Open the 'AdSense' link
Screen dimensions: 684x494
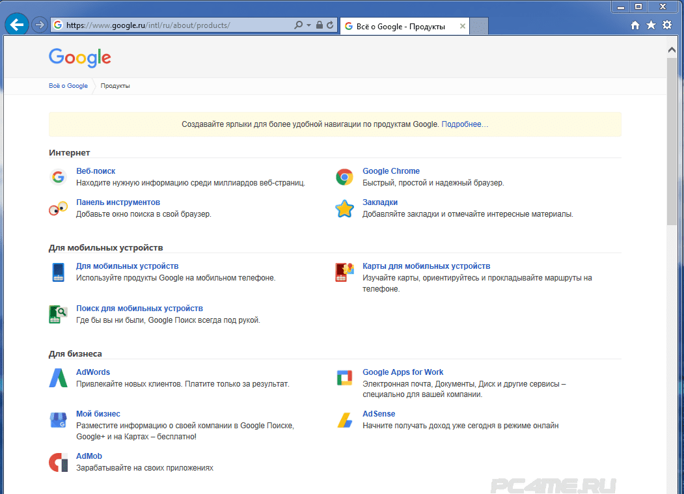379,414
